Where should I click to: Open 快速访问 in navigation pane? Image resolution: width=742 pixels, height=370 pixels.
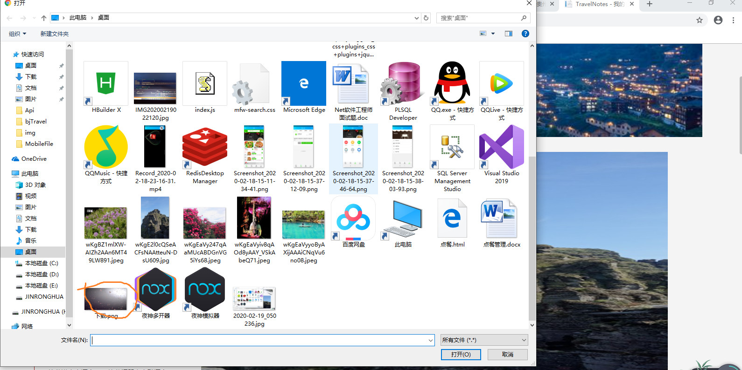[28, 55]
